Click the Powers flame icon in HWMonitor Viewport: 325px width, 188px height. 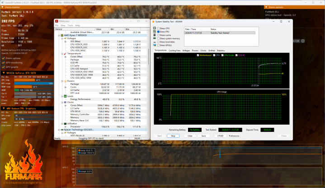click(65, 81)
